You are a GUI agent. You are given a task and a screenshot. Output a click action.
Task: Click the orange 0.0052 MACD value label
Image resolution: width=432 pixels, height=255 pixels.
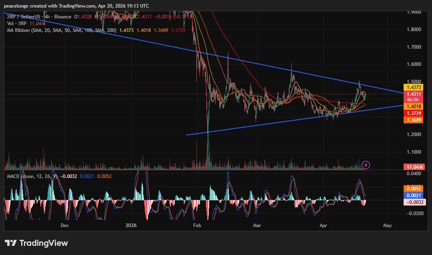[414, 188]
